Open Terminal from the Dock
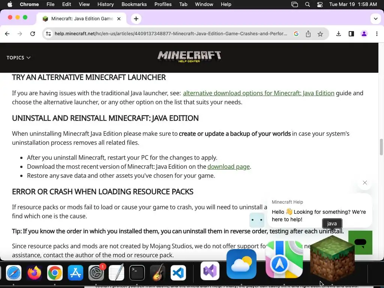The height and width of the screenshot is (288, 384). (x=137, y=273)
